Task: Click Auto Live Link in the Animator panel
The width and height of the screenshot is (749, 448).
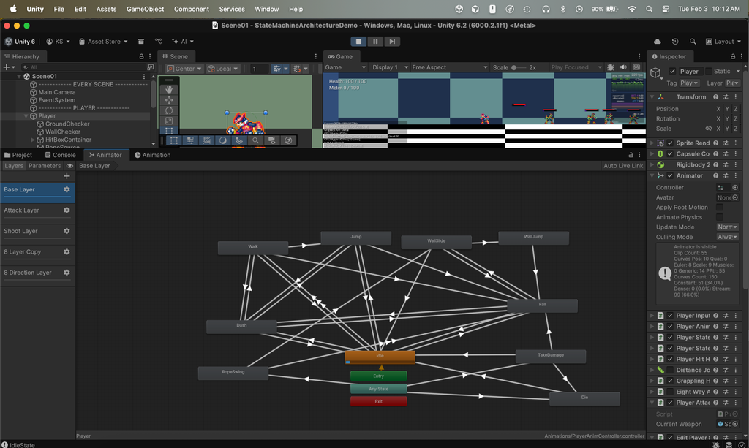Action: click(x=625, y=166)
